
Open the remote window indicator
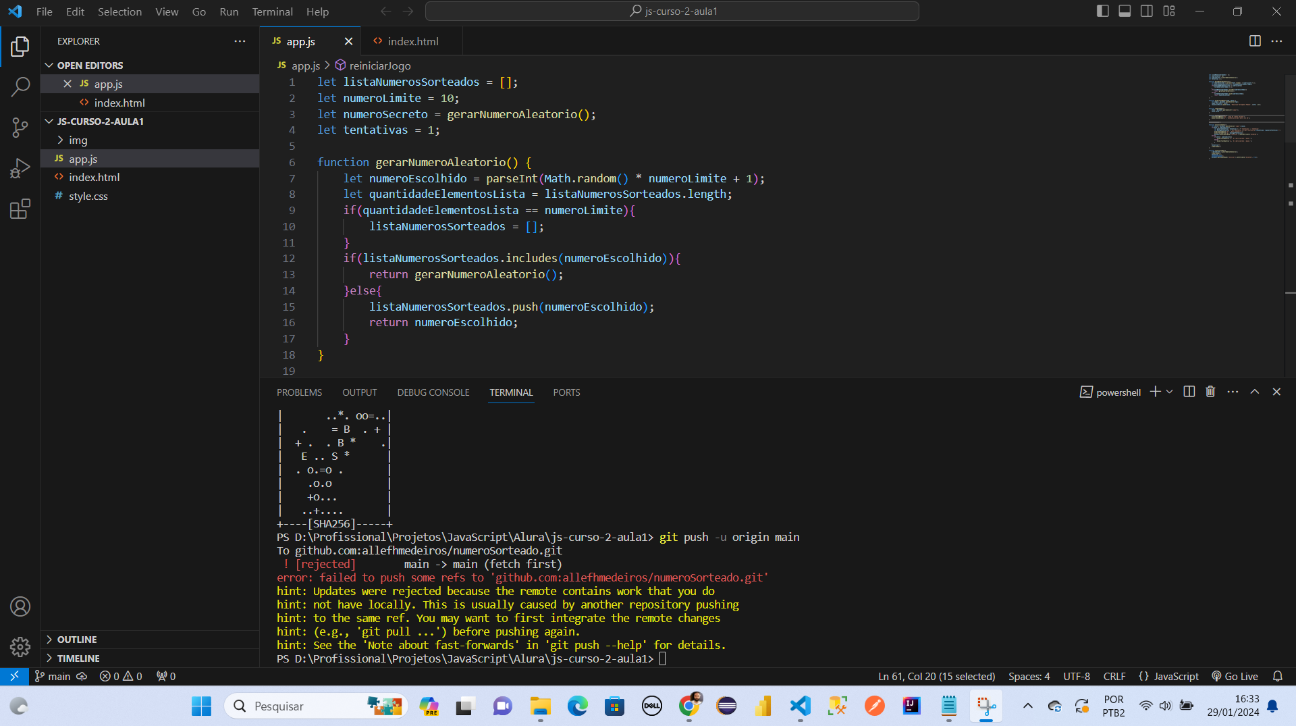click(x=14, y=676)
